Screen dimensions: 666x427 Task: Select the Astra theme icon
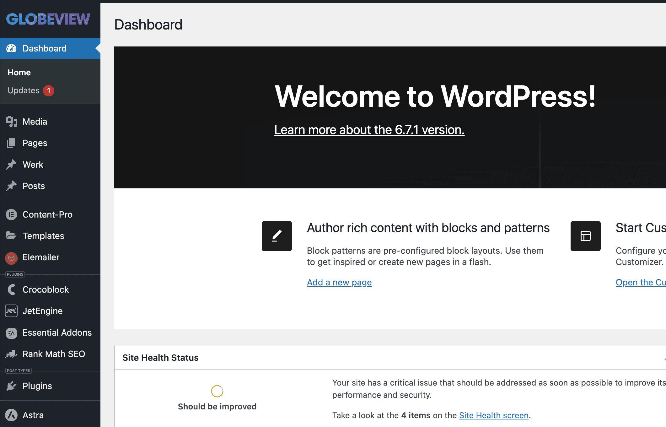[x=12, y=415]
